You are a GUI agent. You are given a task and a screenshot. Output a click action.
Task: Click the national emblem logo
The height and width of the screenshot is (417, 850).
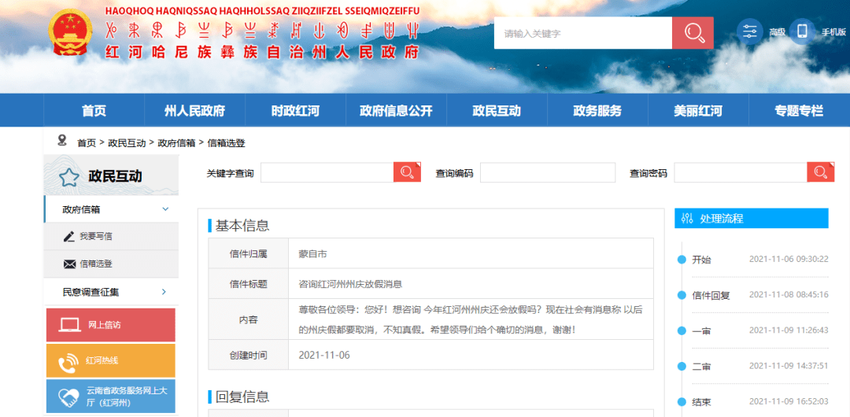pos(71,32)
